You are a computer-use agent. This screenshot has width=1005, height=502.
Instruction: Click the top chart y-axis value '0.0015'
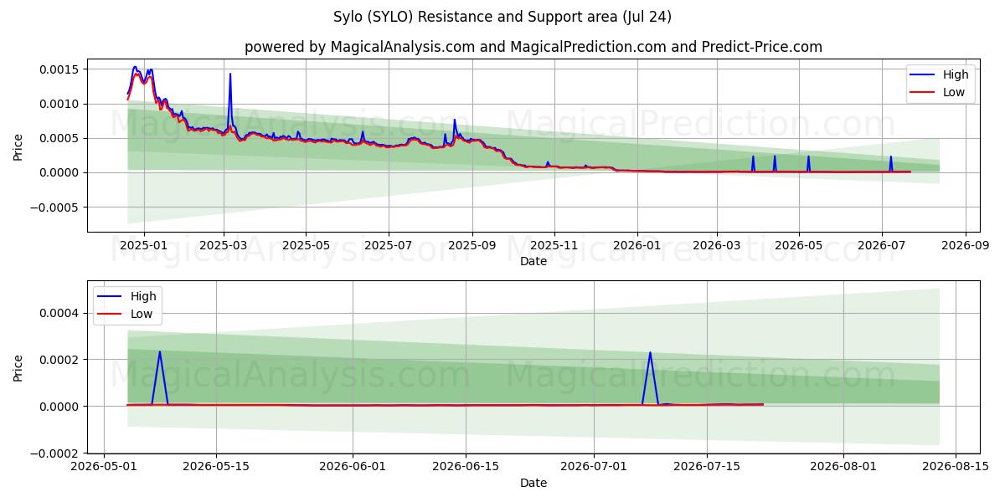60,69
